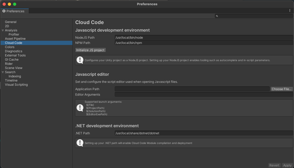Click the search magnifier icon
Image resolution: width=294 pixels, height=168 pixels.
tap(217, 16)
